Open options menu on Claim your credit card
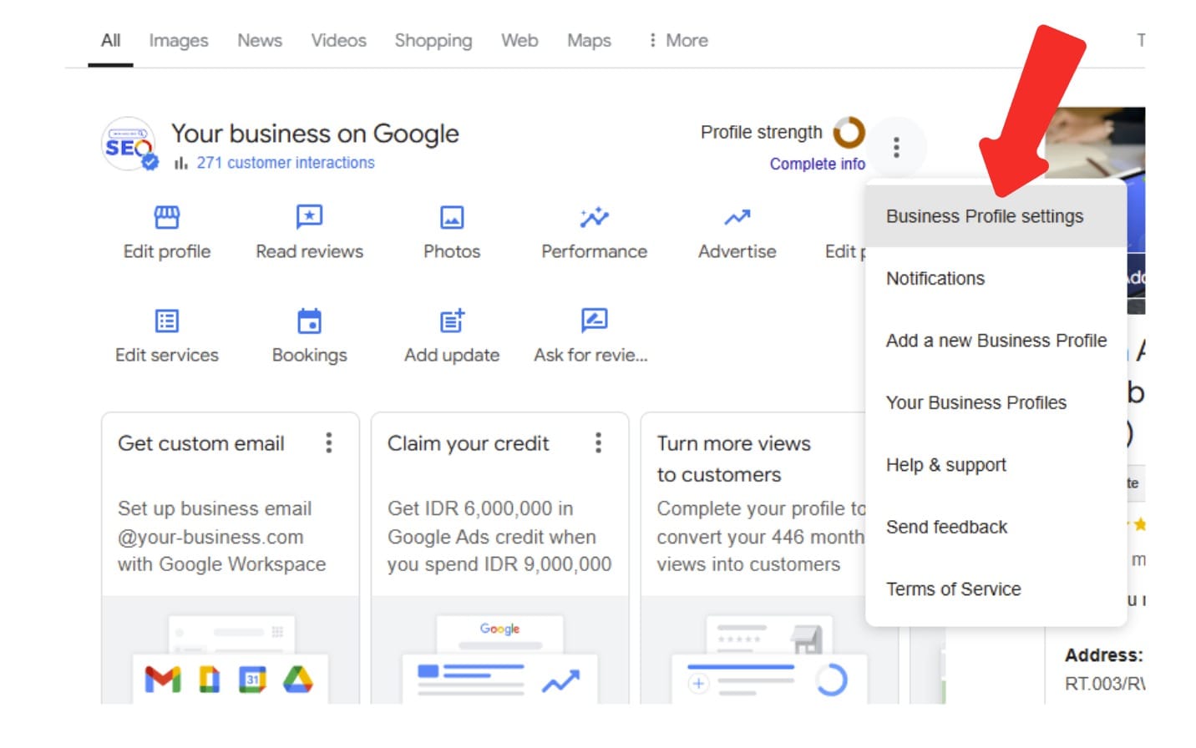This screenshot has height=748, width=1196. pyautogui.click(x=598, y=442)
